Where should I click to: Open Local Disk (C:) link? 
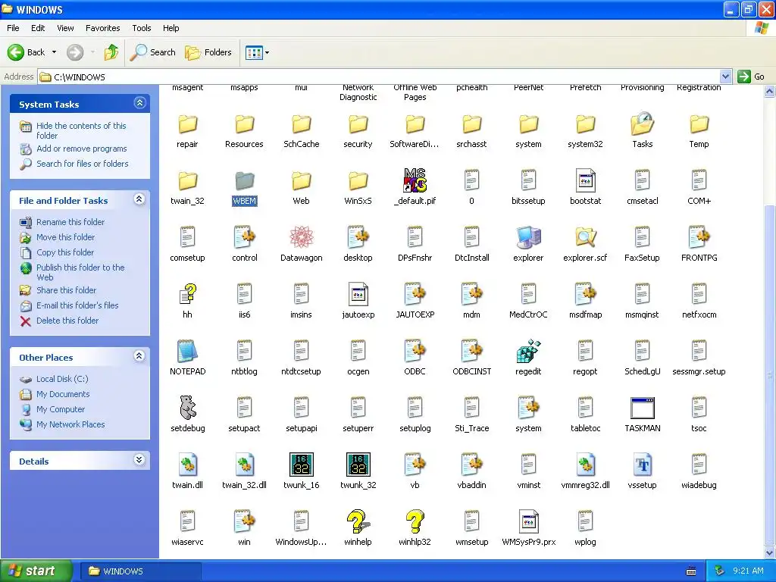click(62, 379)
